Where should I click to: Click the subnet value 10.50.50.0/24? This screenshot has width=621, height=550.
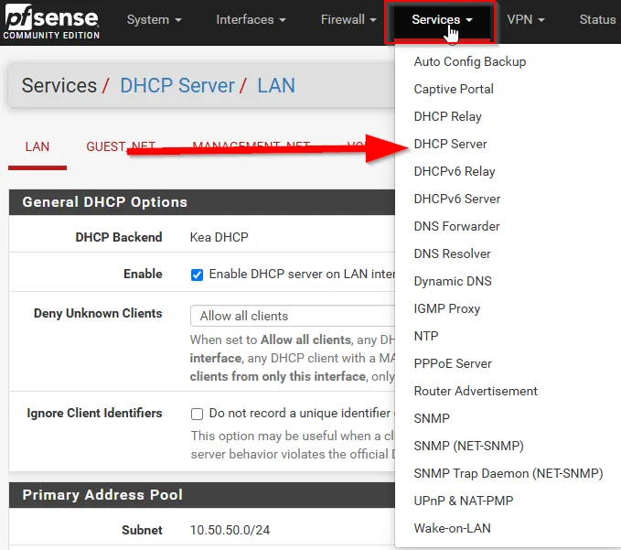(x=230, y=530)
